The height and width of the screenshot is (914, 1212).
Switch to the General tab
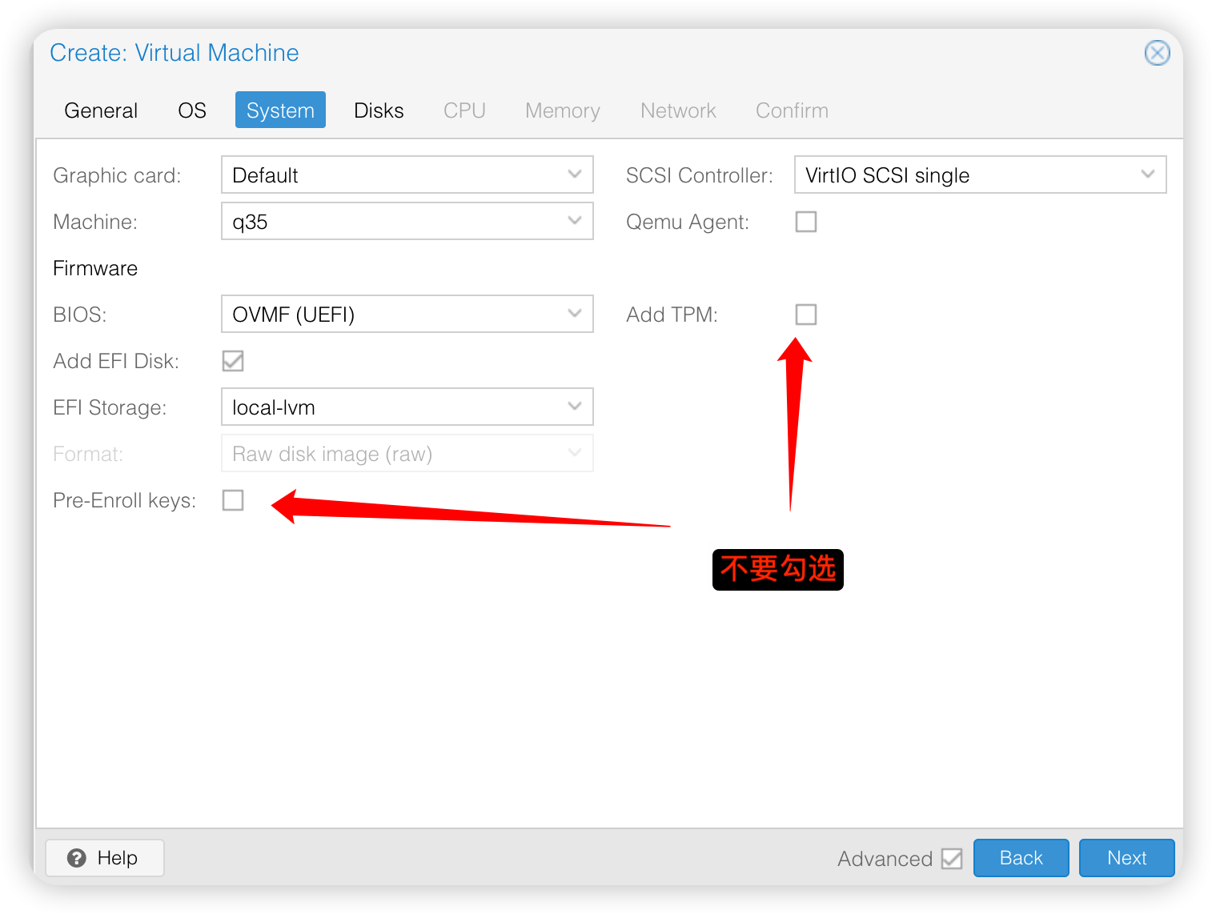pyautogui.click(x=101, y=110)
